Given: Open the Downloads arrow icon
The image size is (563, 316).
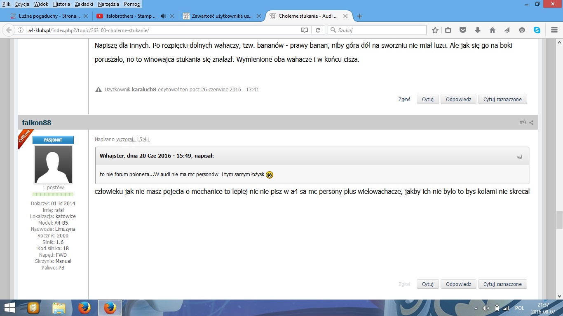Looking at the screenshot, I should click(x=477, y=30).
